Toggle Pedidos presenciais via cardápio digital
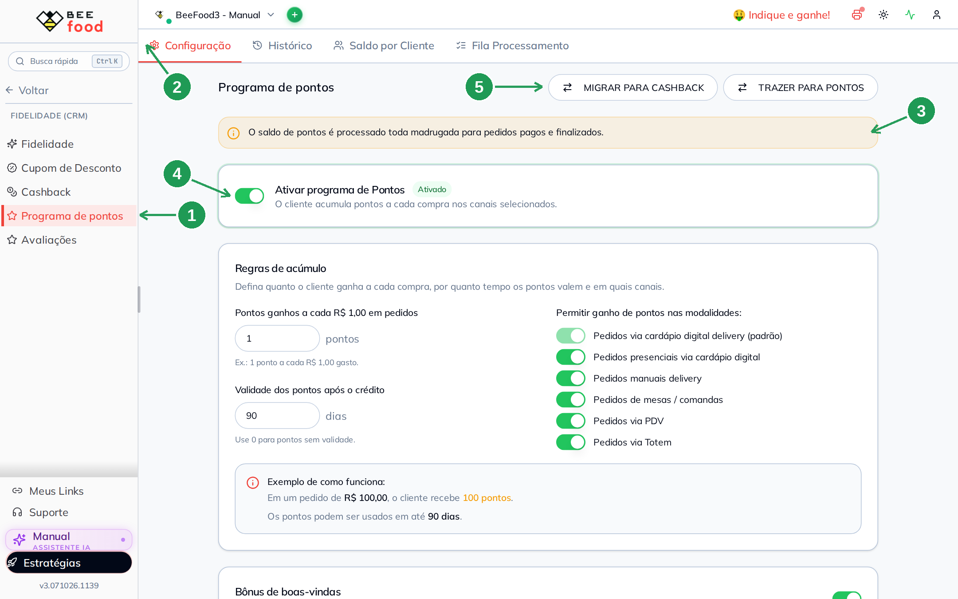Viewport: 958px width, 599px height. [571, 357]
